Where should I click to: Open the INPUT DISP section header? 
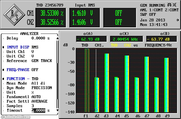tap(18, 47)
